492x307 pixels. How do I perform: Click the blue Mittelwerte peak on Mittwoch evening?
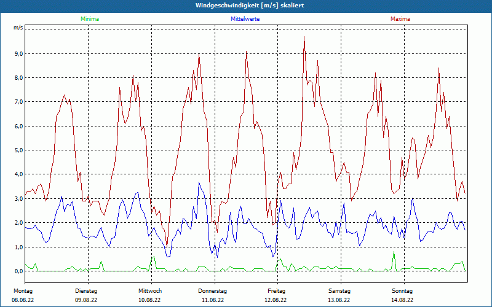tap(199, 182)
